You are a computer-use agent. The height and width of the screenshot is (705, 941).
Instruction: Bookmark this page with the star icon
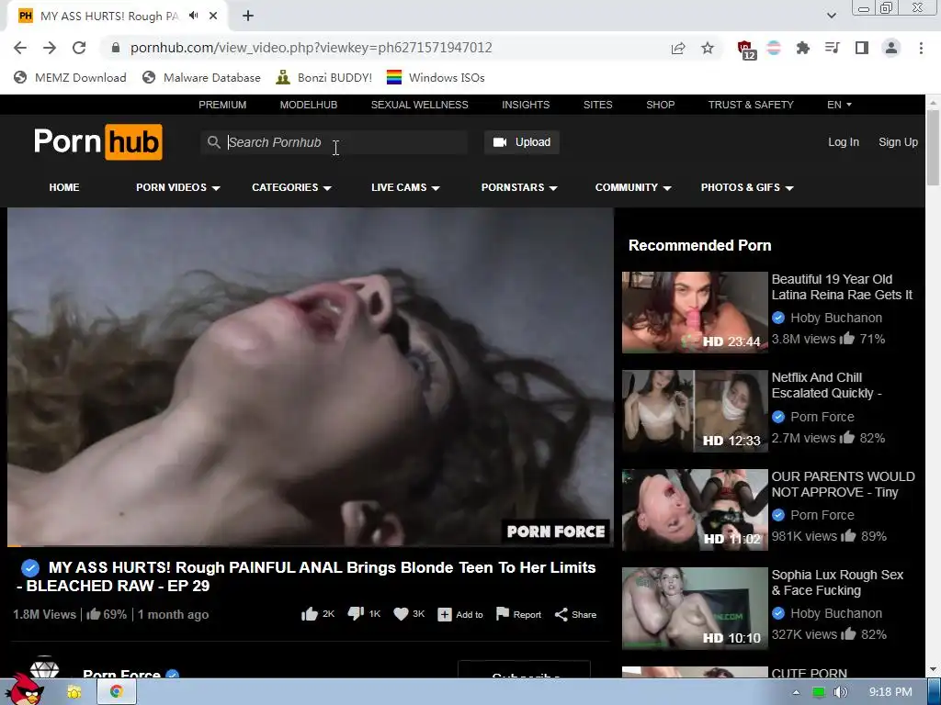click(708, 48)
